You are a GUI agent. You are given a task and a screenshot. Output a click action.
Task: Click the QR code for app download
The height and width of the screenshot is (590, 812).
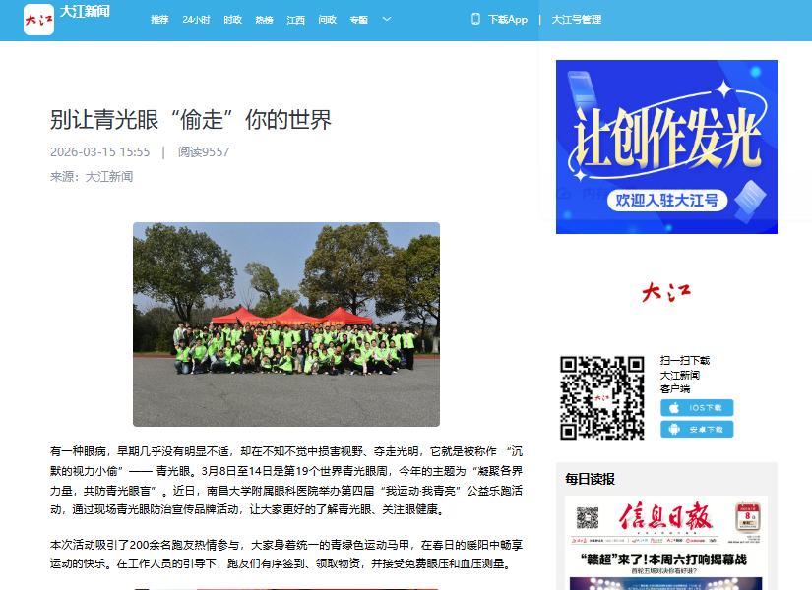pos(601,397)
